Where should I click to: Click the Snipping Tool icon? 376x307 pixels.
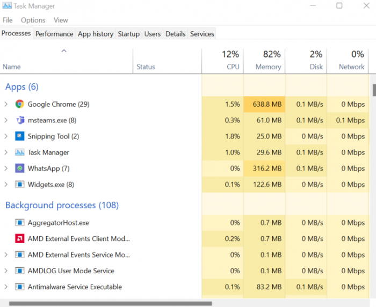point(20,136)
